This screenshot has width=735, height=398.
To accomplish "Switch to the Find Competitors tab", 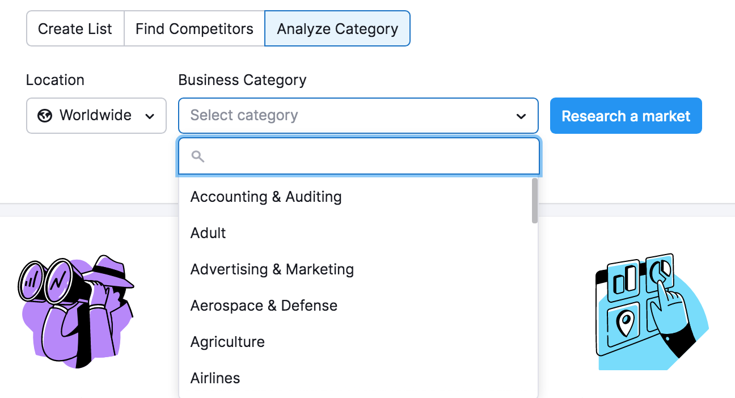I will pos(194,28).
